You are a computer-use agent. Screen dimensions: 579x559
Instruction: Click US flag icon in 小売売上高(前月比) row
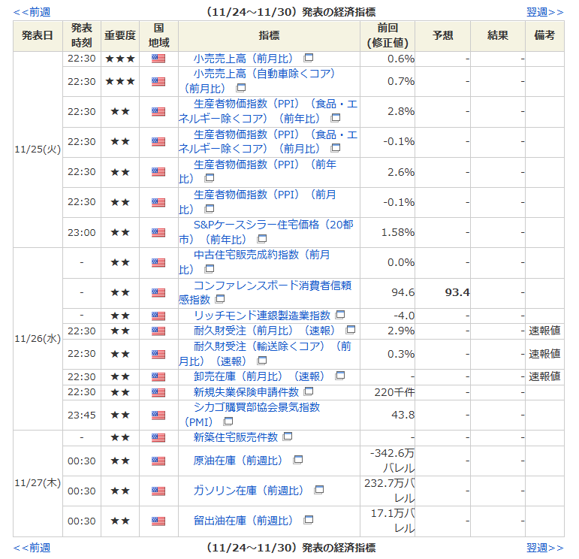click(158, 59)
